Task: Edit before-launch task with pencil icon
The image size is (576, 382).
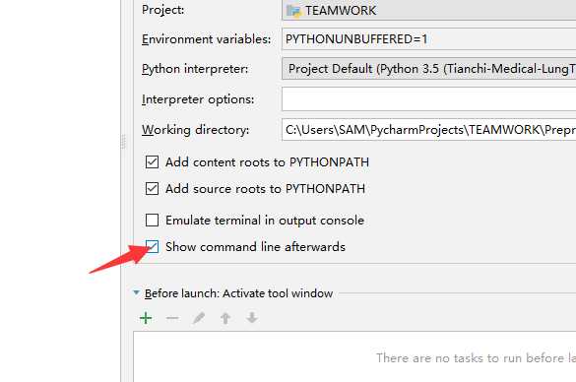Action: [199, 318]
